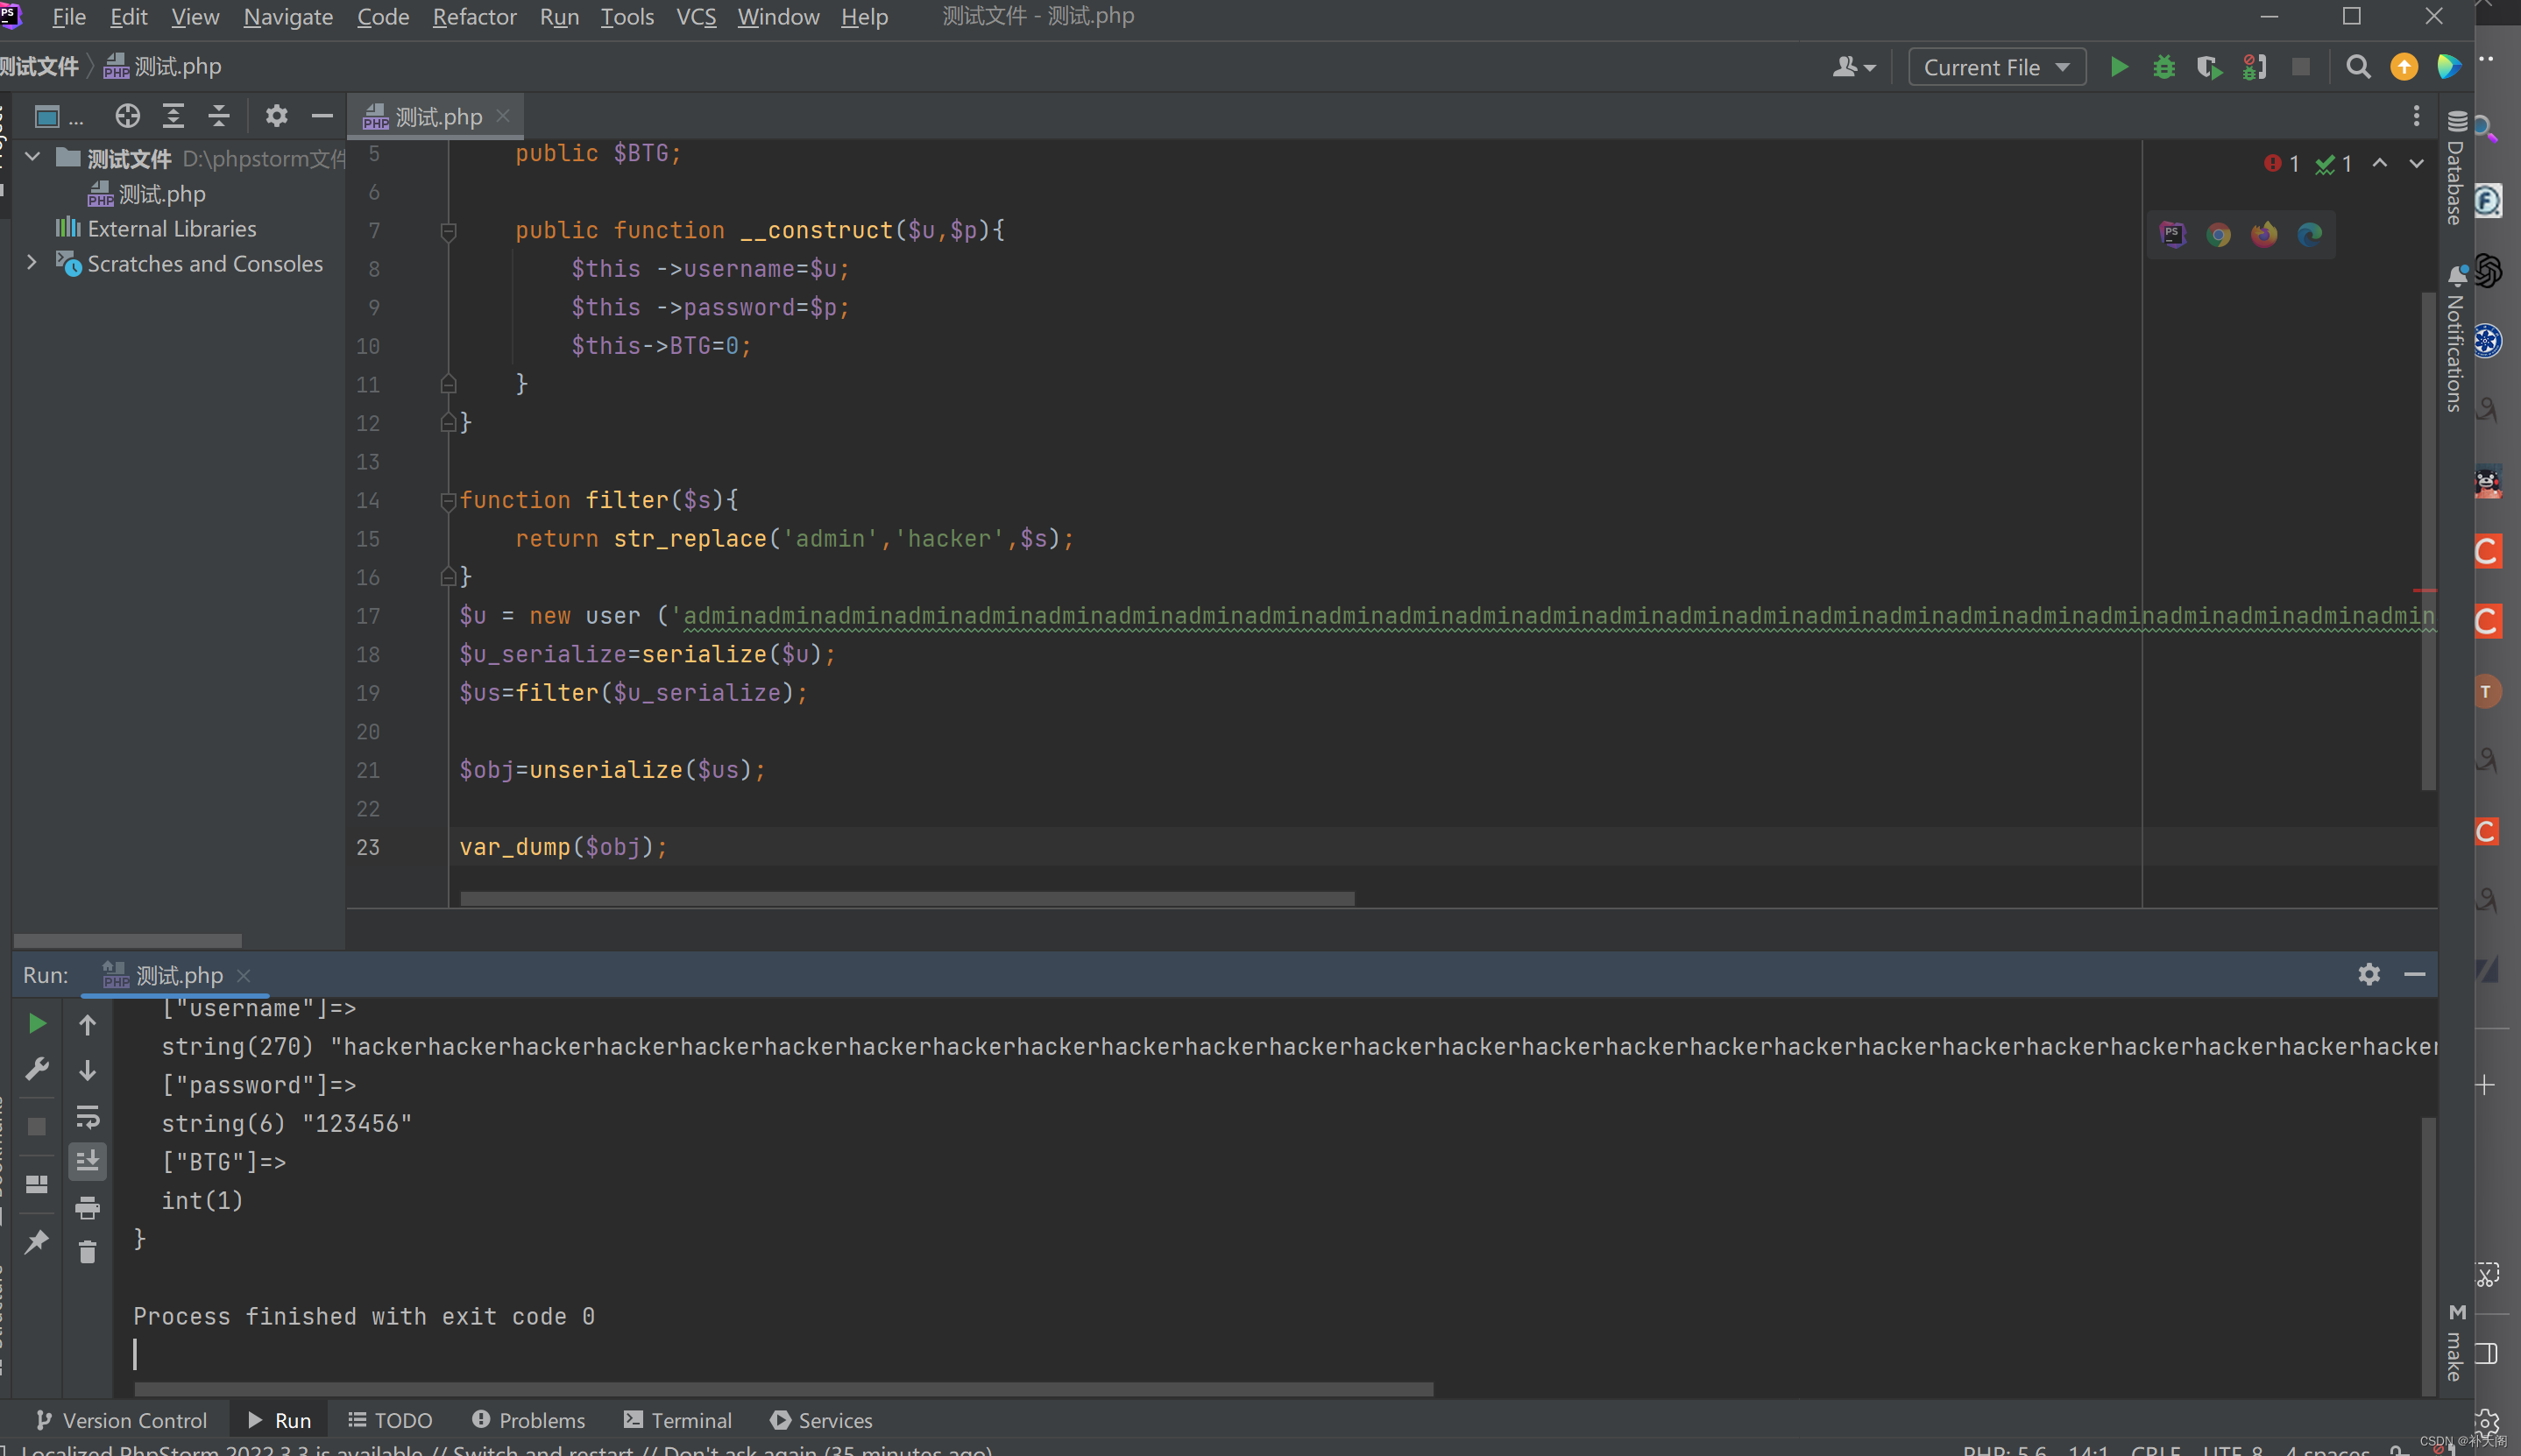Select 测试.php in project tree
Screen dimensions: 2521x1456
[x=147, y=194]
